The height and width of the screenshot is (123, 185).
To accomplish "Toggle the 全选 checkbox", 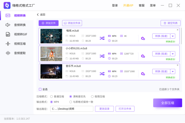I will (40, 89).
